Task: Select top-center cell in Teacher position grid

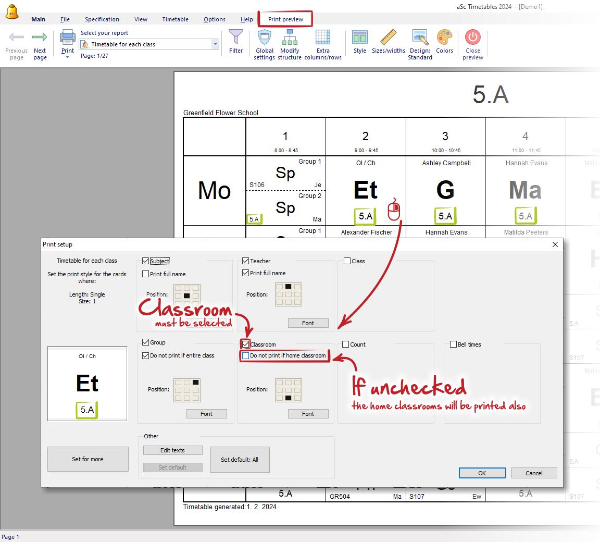Action: click(x=289, y=286)
